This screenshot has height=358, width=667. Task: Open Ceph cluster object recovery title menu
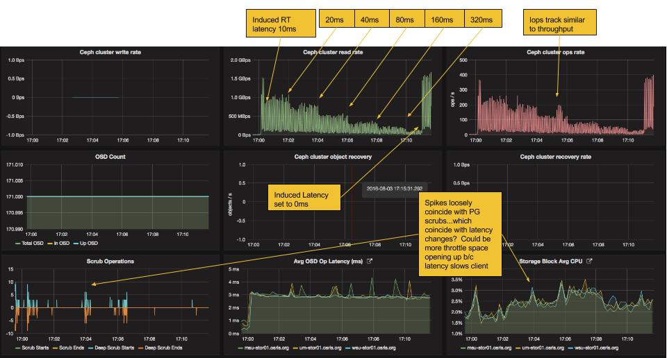point(333,157)
